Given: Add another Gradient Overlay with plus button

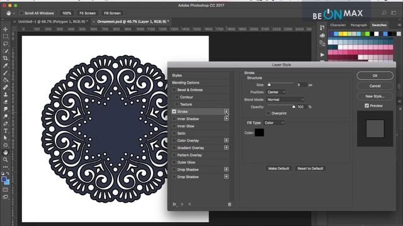Looking at the screenshot, I should point(226,148).
